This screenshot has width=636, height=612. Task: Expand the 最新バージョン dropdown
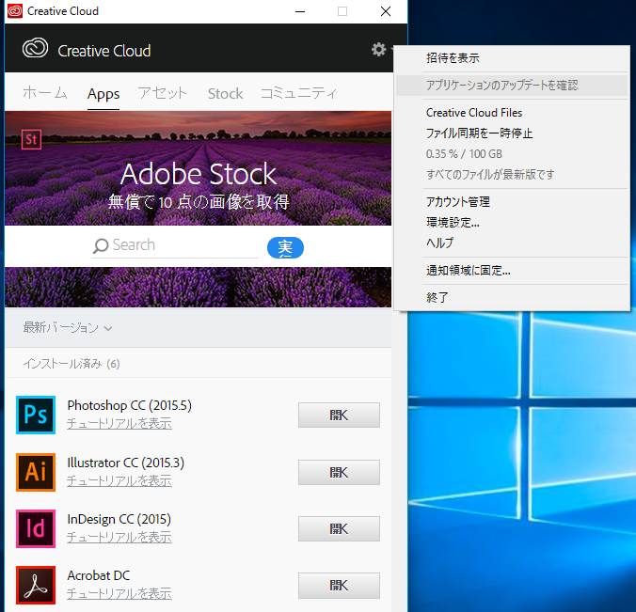(68, 327)
